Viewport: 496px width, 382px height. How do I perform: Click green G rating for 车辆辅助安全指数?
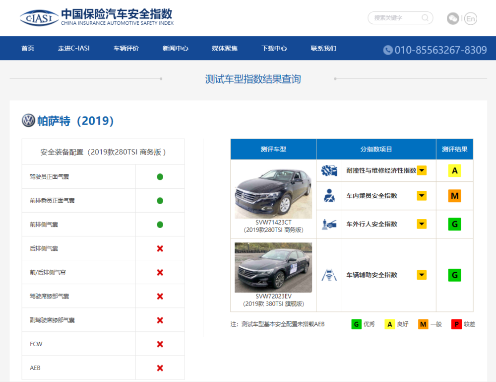(454, 275)
